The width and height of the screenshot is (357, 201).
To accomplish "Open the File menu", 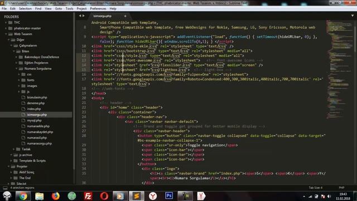I will 4,9.
